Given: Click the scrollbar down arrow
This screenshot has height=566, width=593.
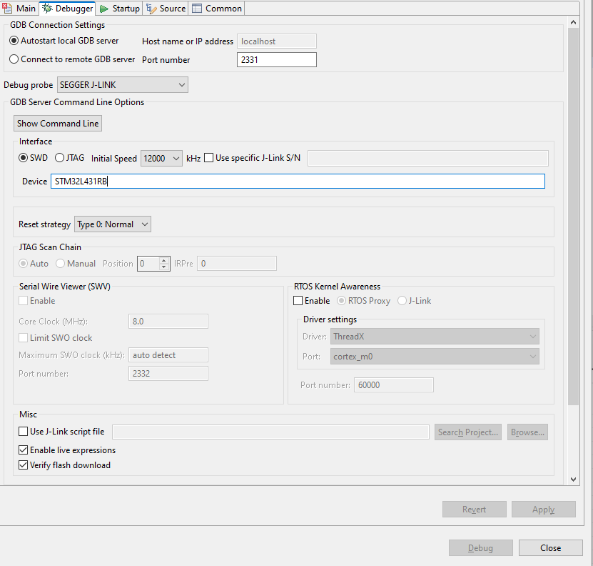Looking at the screenshot, I should [573, 480].
